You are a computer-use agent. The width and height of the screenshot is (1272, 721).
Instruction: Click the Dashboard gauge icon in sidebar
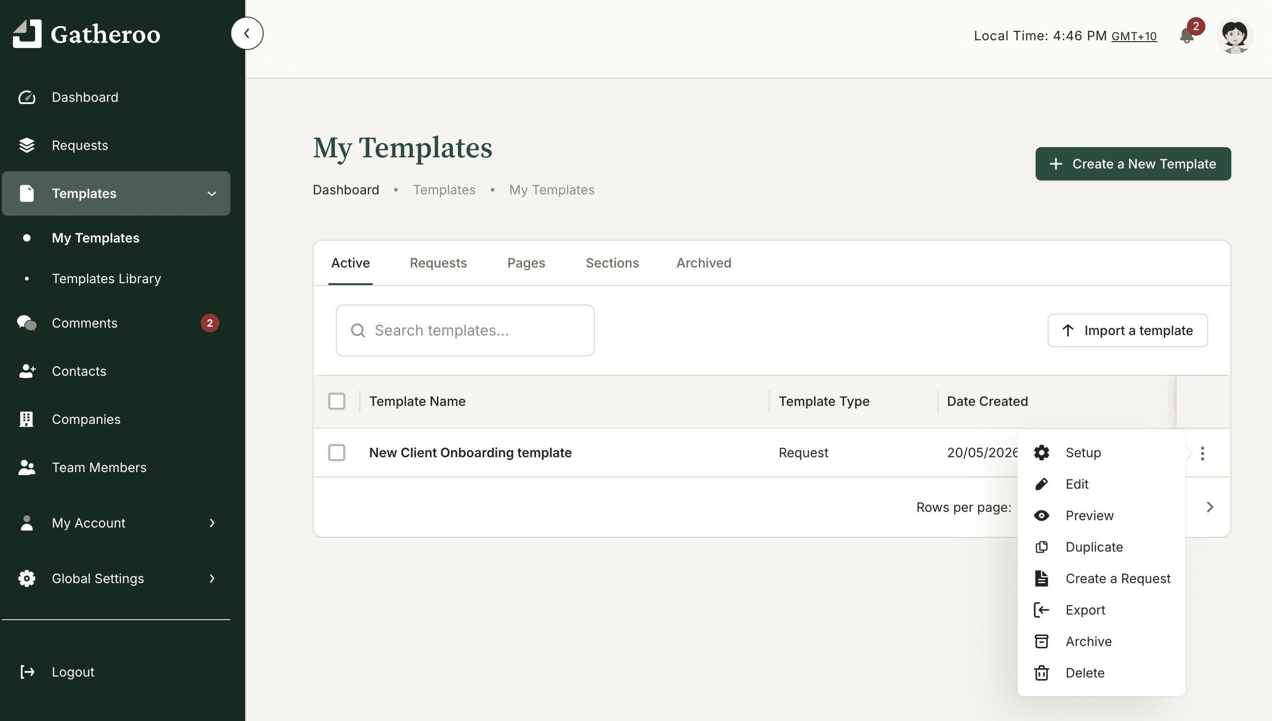click(x=27, y=97)
